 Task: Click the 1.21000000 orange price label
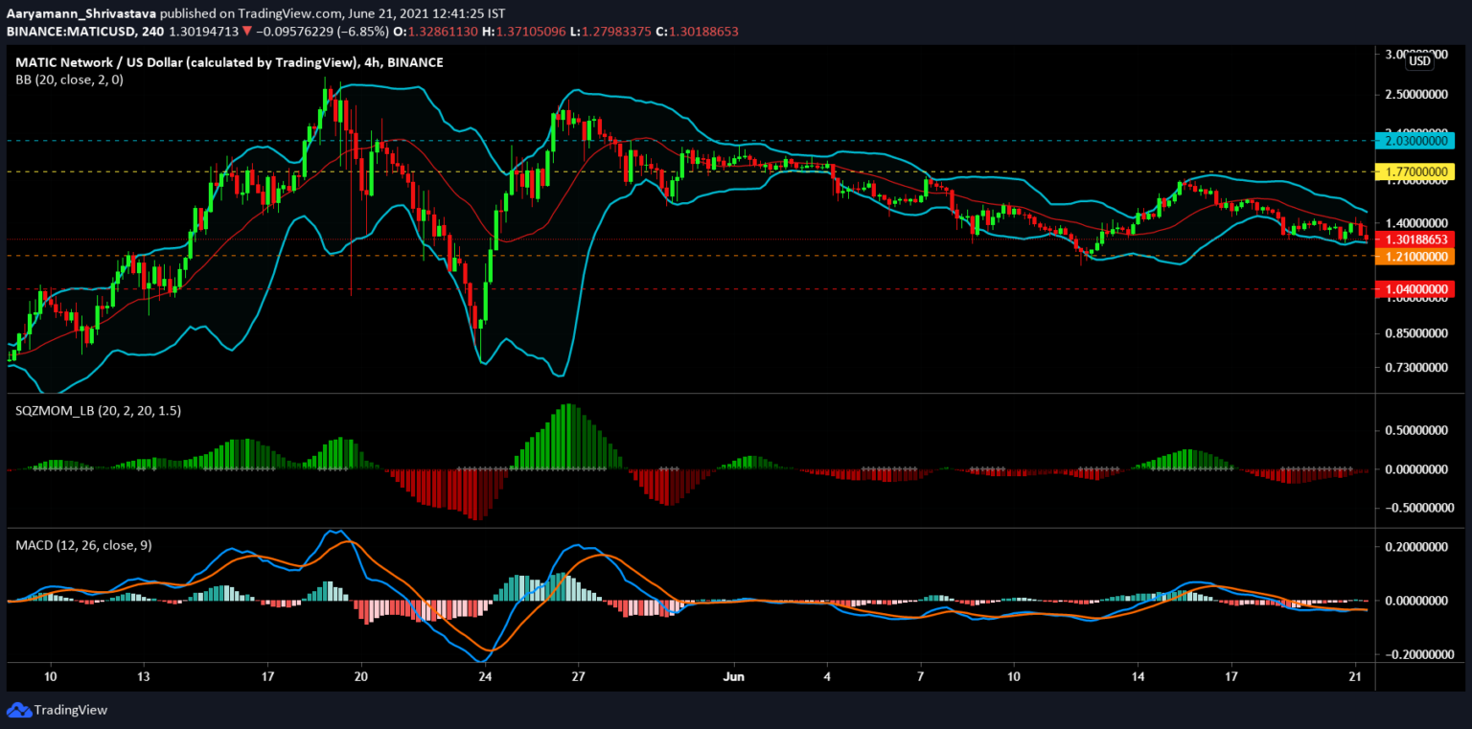[1415, 257]
